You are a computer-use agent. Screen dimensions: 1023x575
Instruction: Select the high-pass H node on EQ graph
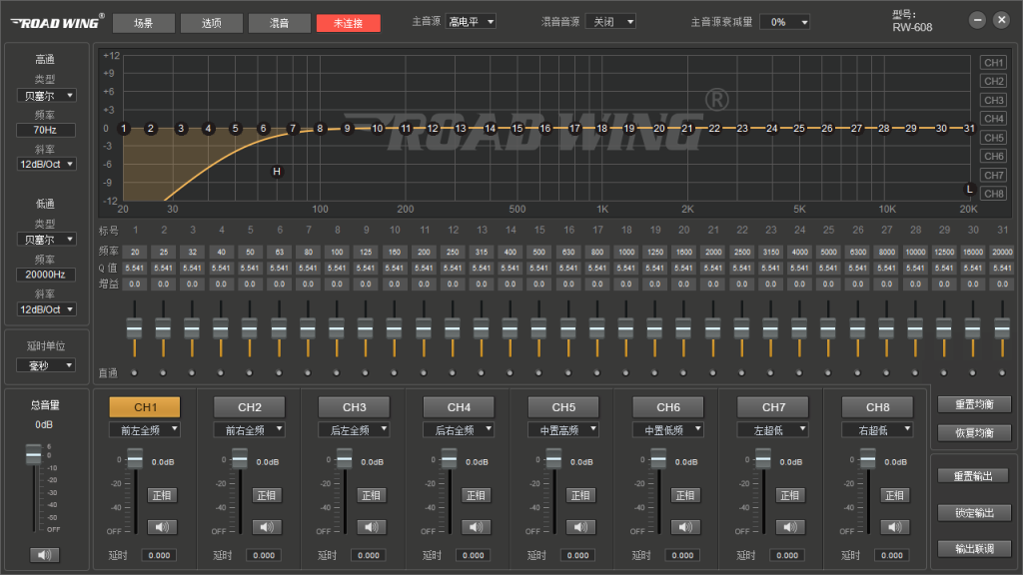277,172
